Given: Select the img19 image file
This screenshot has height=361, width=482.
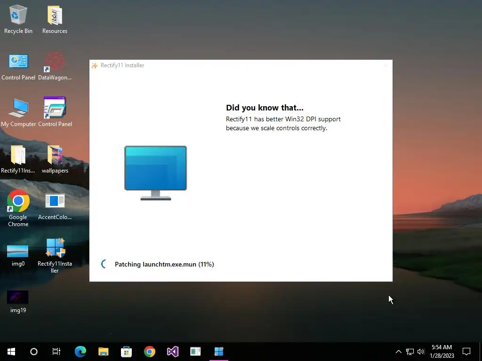Looking at the screenshot, I should tap(18, 302).
